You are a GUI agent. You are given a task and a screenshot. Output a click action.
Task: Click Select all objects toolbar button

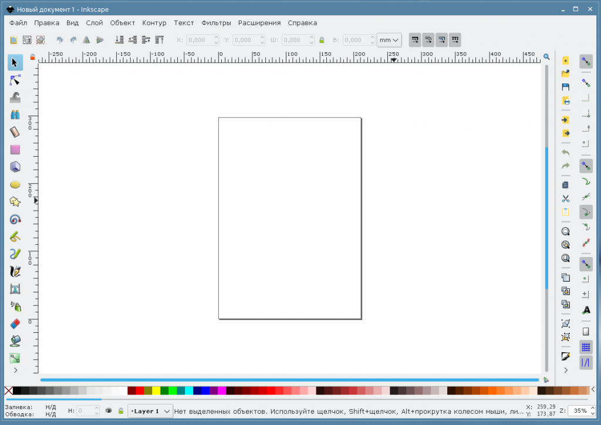(x=14, y=40)
